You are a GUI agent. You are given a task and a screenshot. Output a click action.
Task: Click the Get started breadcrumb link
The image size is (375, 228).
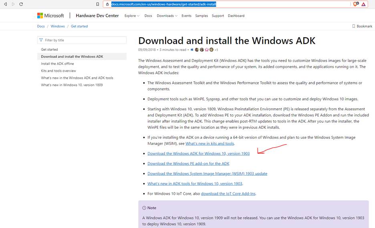point(79,26)
